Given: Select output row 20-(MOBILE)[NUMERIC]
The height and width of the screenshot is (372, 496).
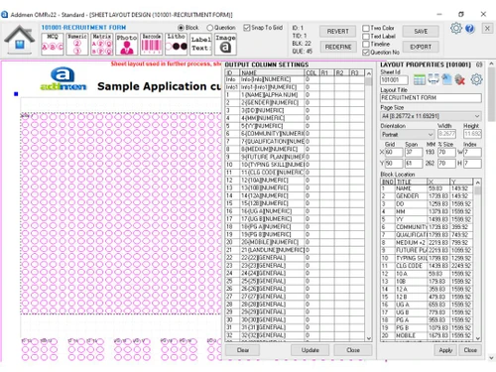Looking at the screenshot, I should (295, 242).
